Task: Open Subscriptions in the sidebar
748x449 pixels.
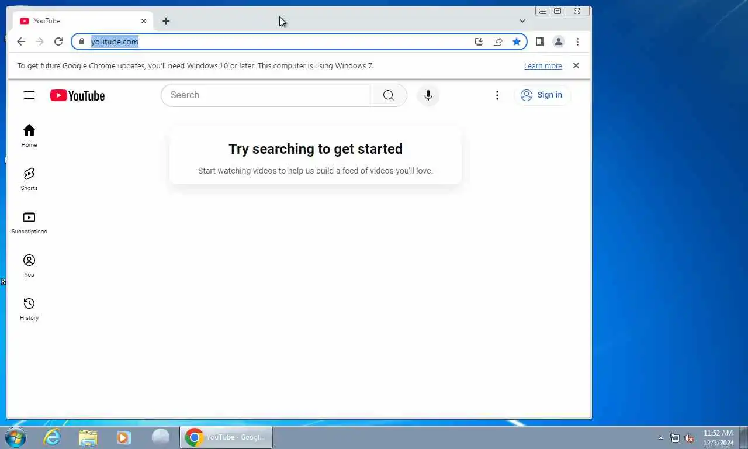Action: pyautogui.click(x=29, y=222)
